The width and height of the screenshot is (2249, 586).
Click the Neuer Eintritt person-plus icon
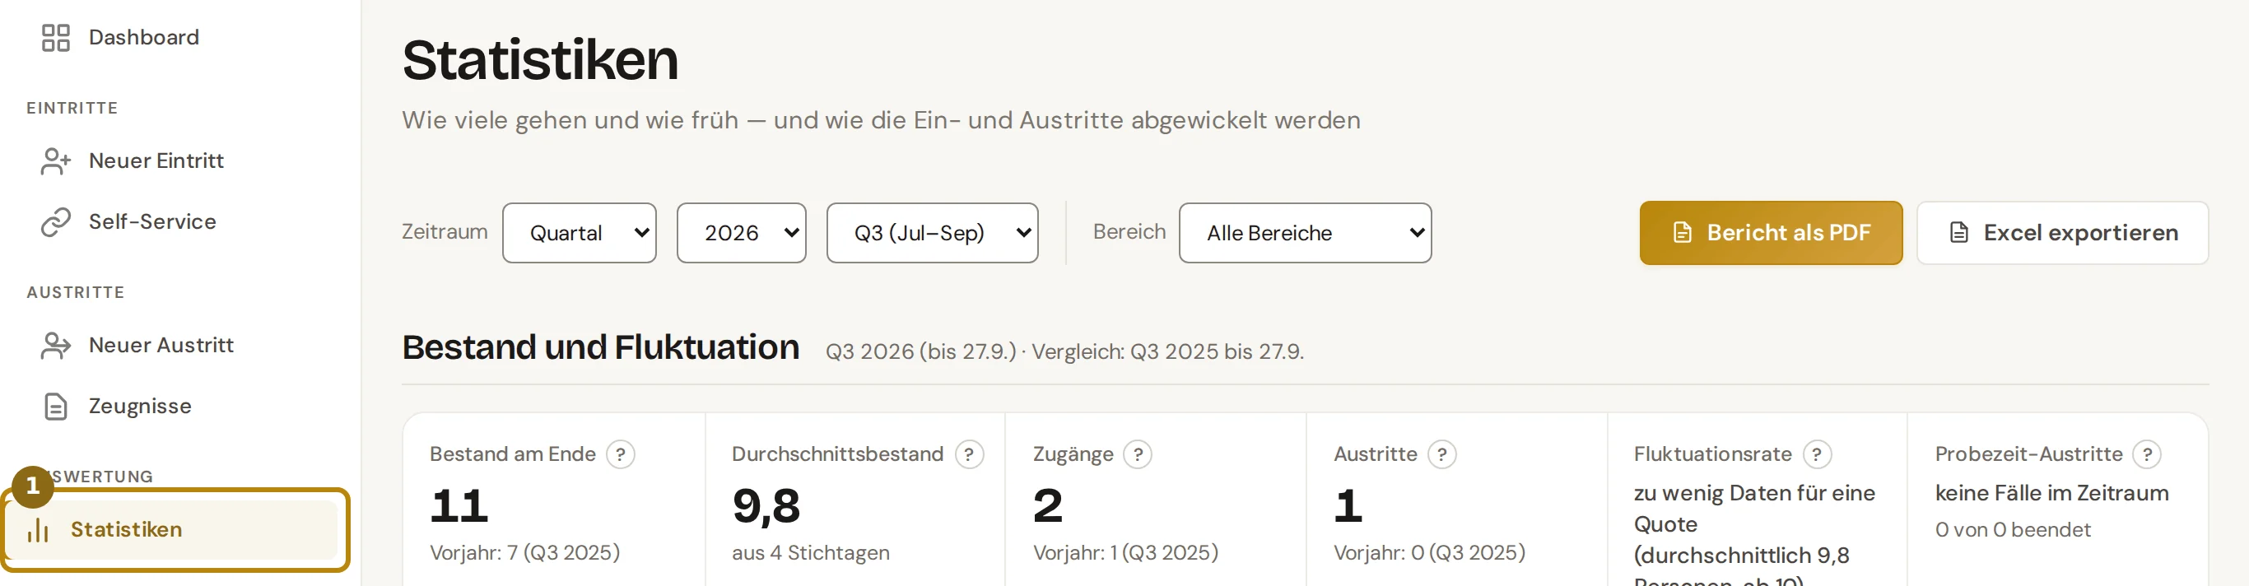pyautogui.click(x=56, y=160)
